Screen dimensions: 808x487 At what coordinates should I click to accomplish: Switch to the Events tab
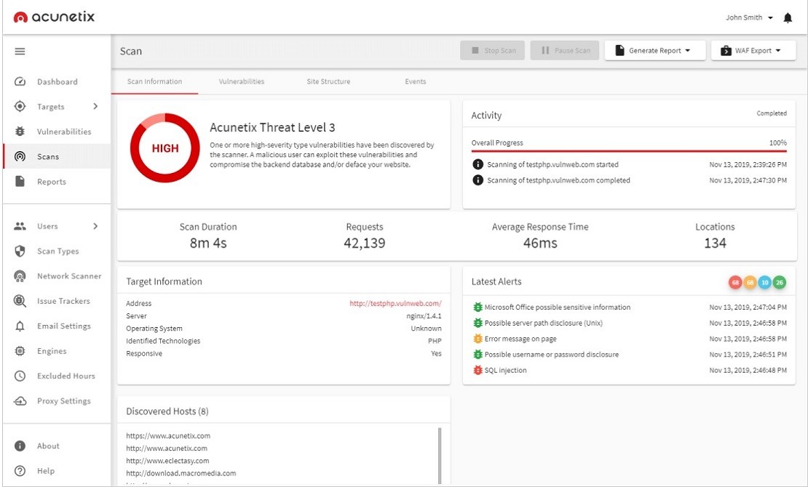click(x=415, y=82)
